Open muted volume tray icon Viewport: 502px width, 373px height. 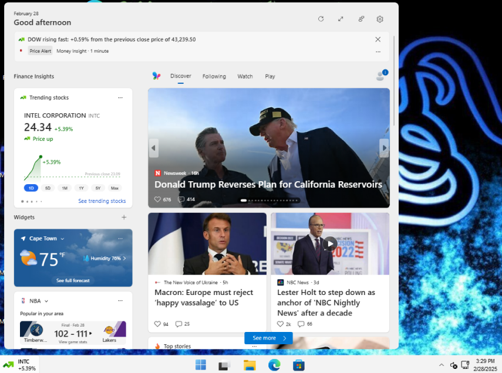[x=454, y=365]
